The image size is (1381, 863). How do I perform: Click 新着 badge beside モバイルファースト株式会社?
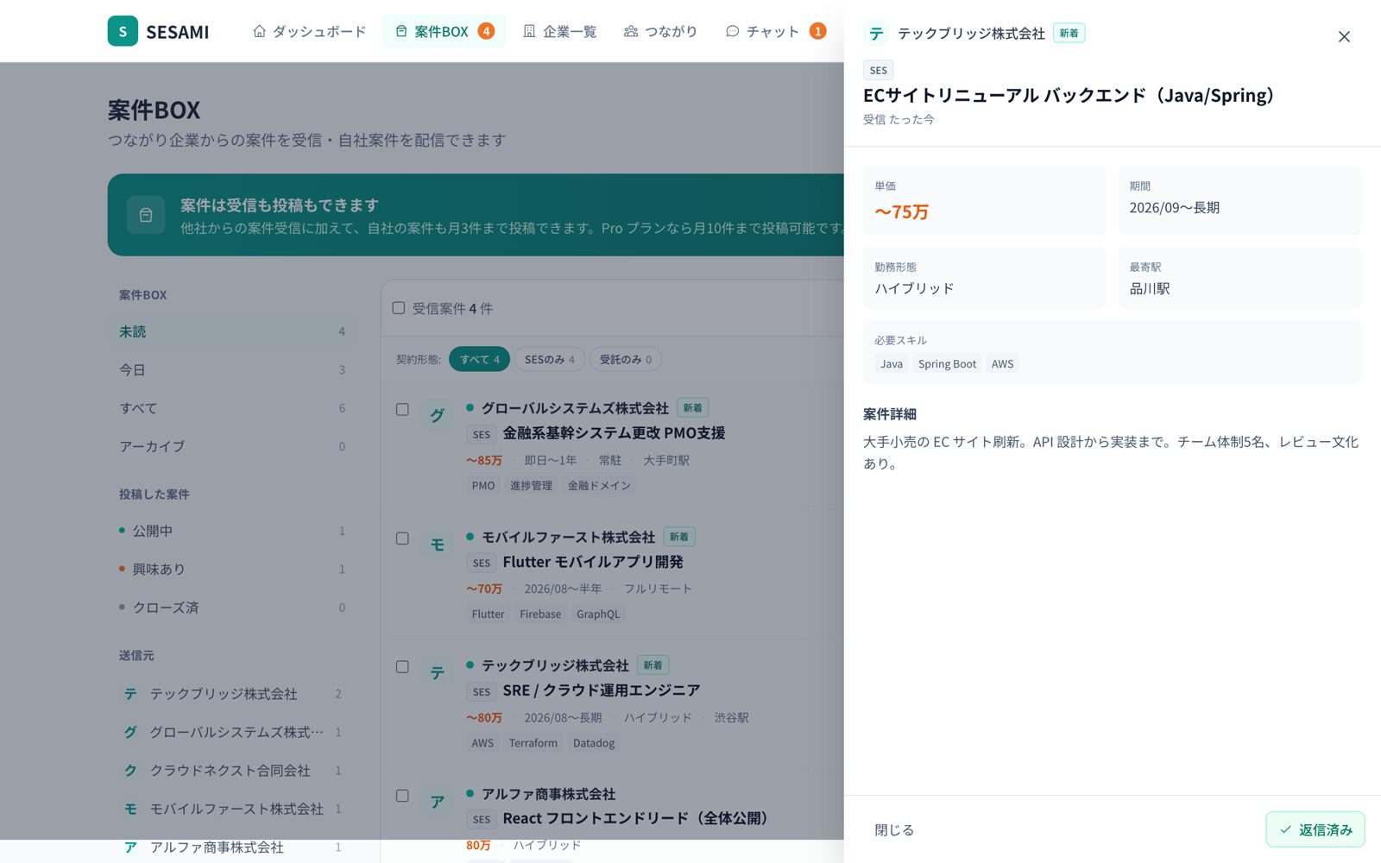coord(679,536)
